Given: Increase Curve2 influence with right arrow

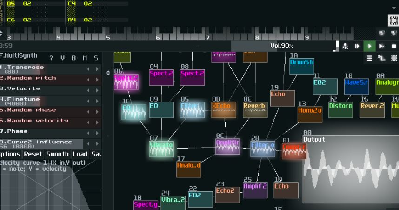Looking at the screenshot, I should coord(97,144).
